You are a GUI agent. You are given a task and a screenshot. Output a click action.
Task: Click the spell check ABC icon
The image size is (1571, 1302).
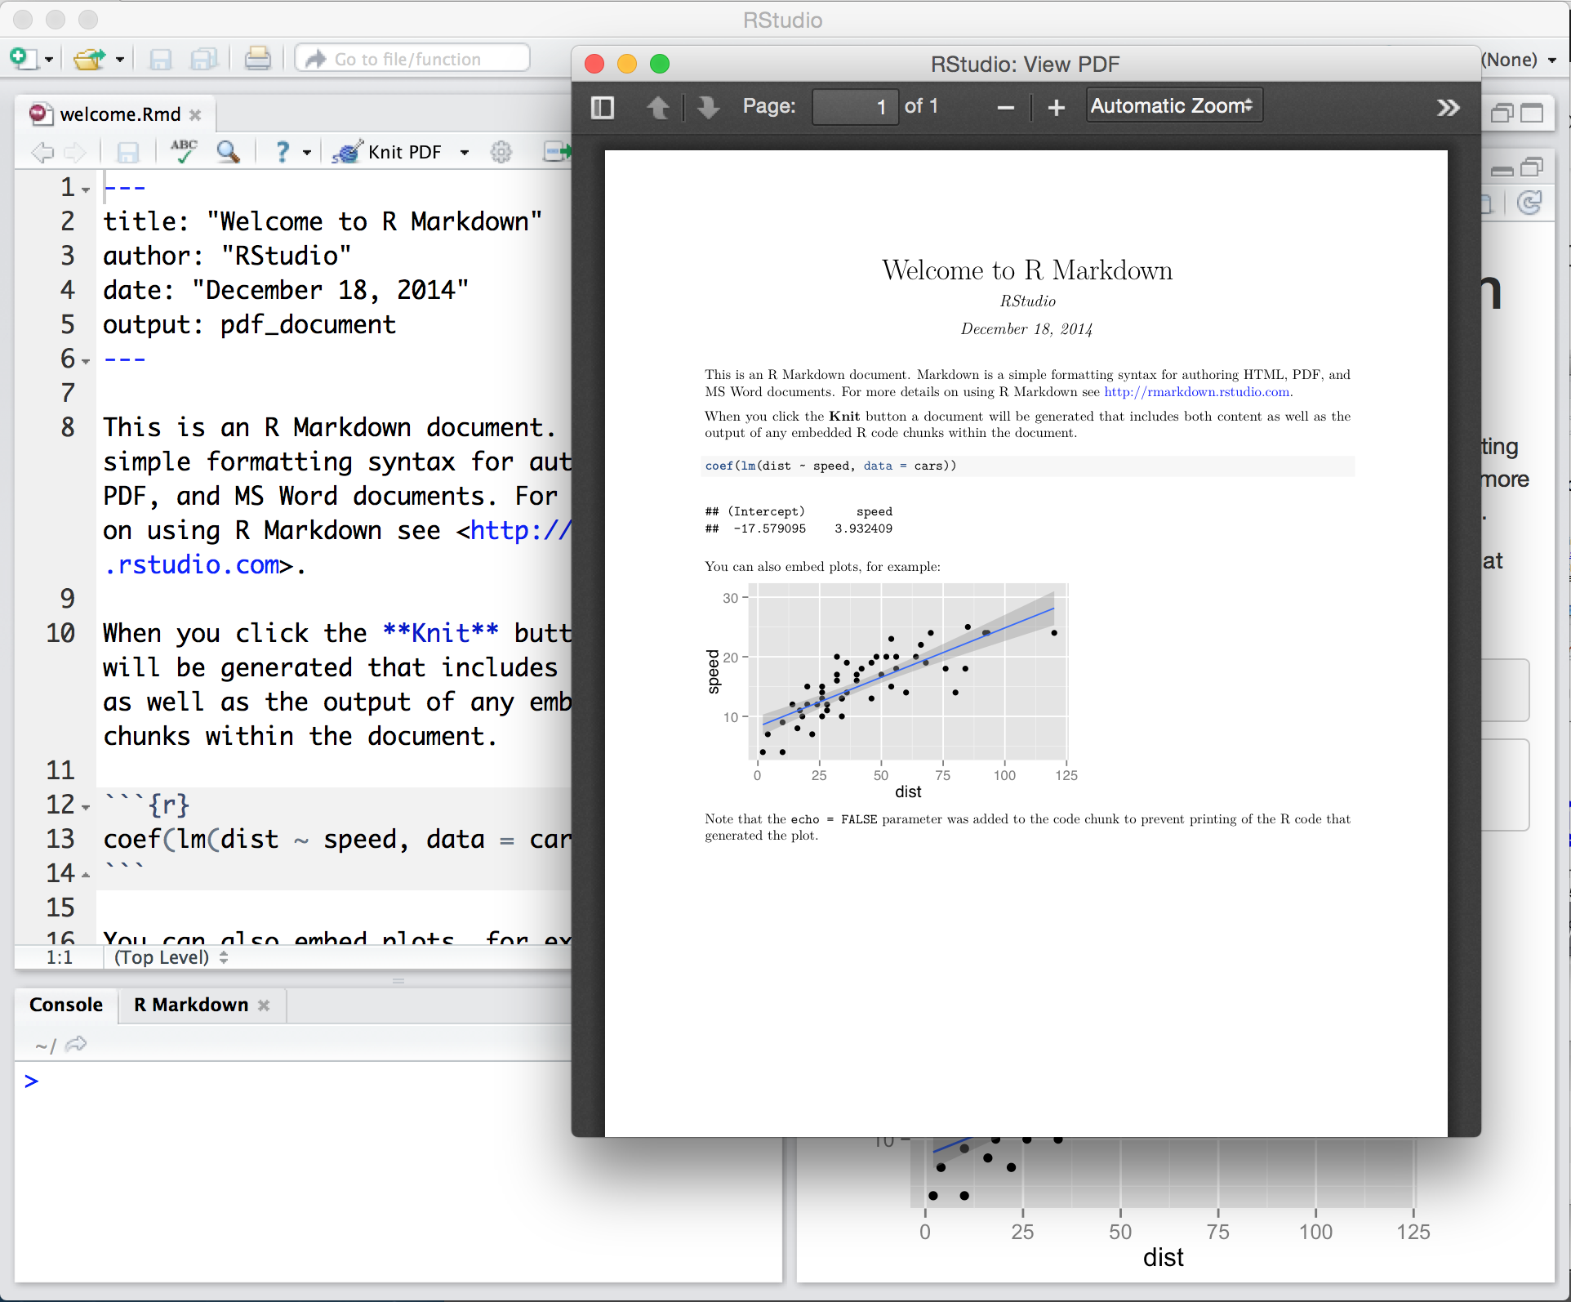(184, 151)
